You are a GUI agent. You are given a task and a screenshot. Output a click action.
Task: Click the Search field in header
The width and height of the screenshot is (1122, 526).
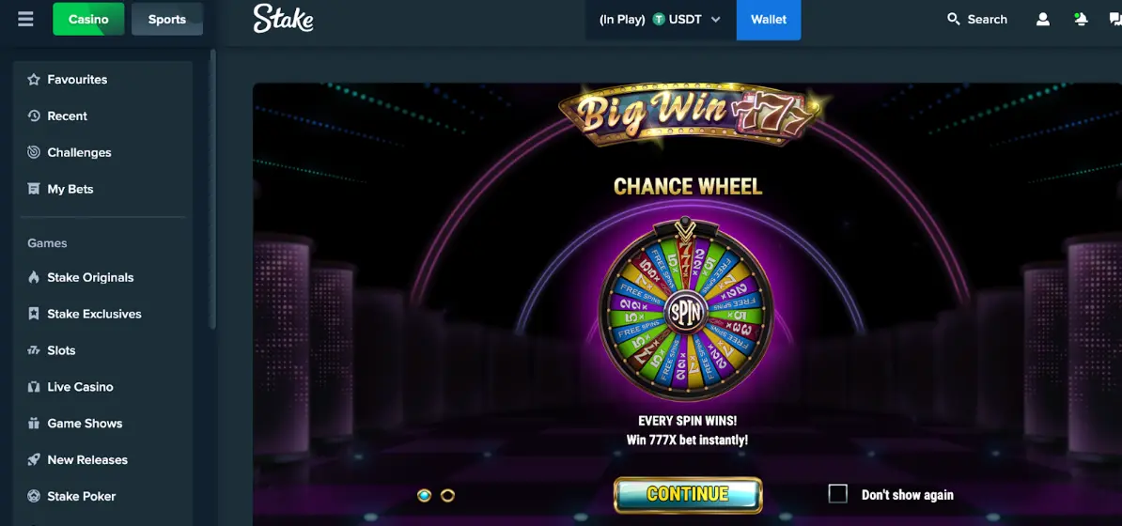coord(976,20)
